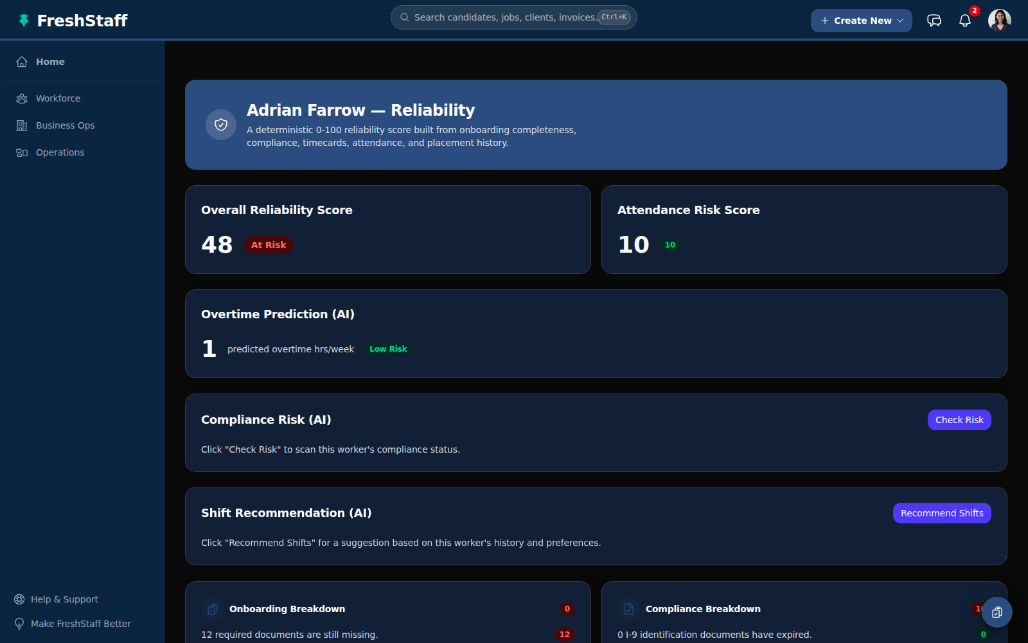Click the "A deterministic 0-100 reliability score" description
The image size is (1028, 643).
click(411, 136)
